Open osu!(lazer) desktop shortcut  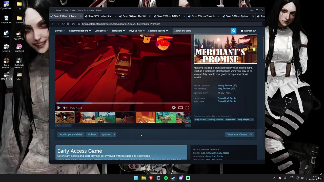click(x=19, y=48)
